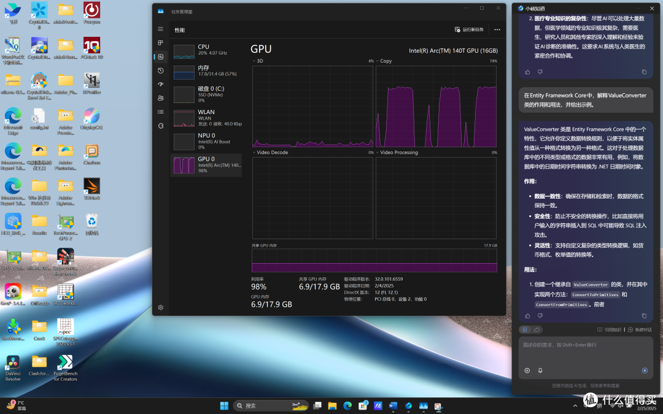
Task: Dislike the ValueConverter answer with thumbs down
Action: tap(540, 316)
